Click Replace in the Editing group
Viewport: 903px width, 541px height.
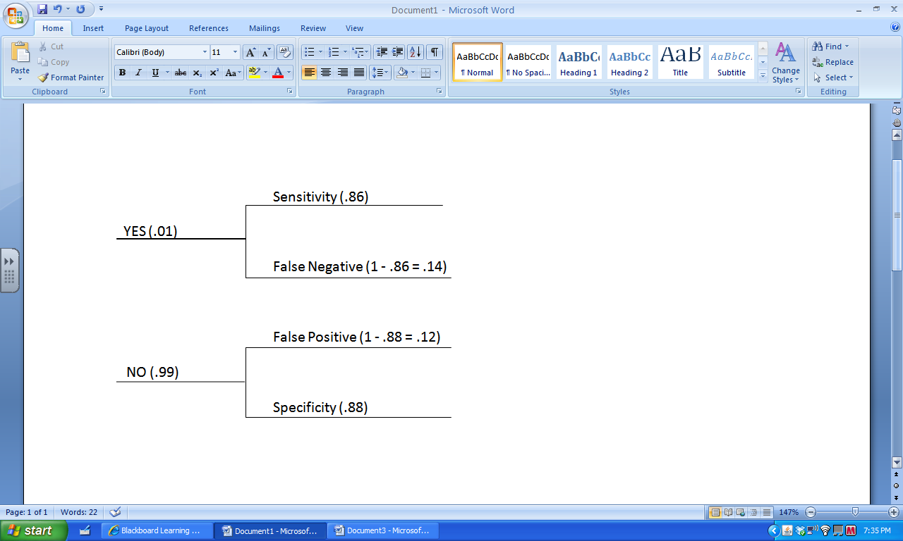point(832,62)
